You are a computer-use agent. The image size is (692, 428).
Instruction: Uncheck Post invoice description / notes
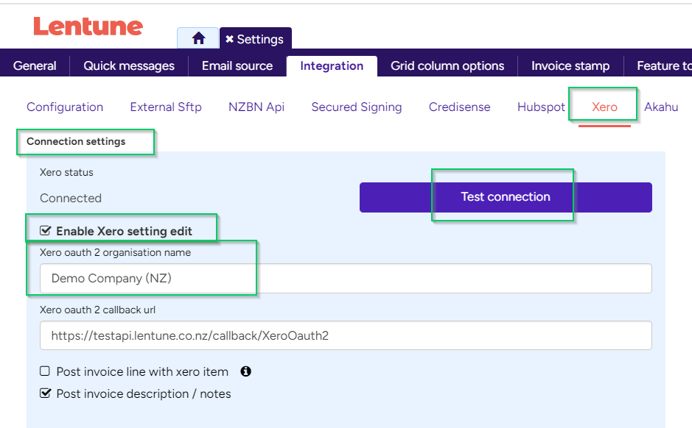[45, 393]
